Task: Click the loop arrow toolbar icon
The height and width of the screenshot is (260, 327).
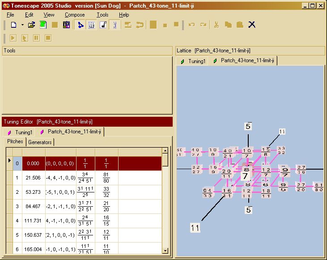Action: click(x=140, y=25)
